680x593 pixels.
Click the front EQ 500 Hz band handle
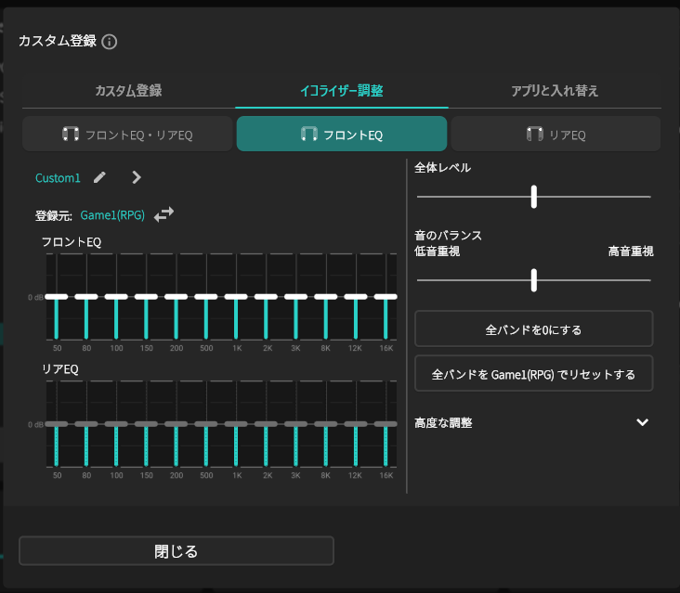pos(206,297)
